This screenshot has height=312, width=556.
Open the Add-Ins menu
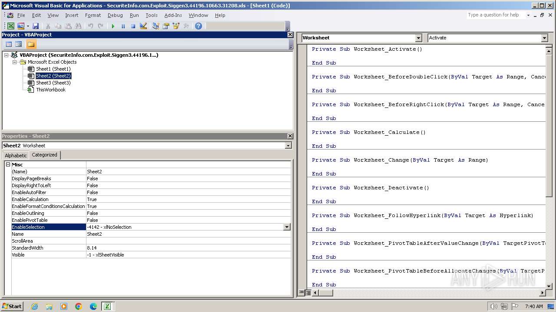point(173,15)
